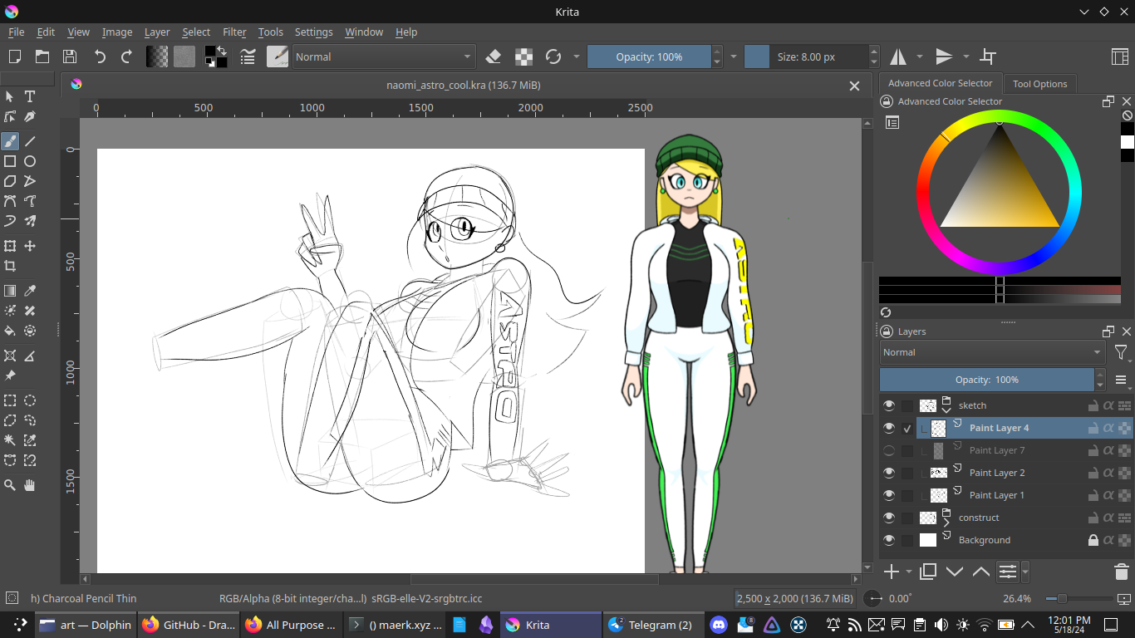This screenshot has height=638, width=1135.
Task: Open the layer filter funnel menu
Action: 1121,352
